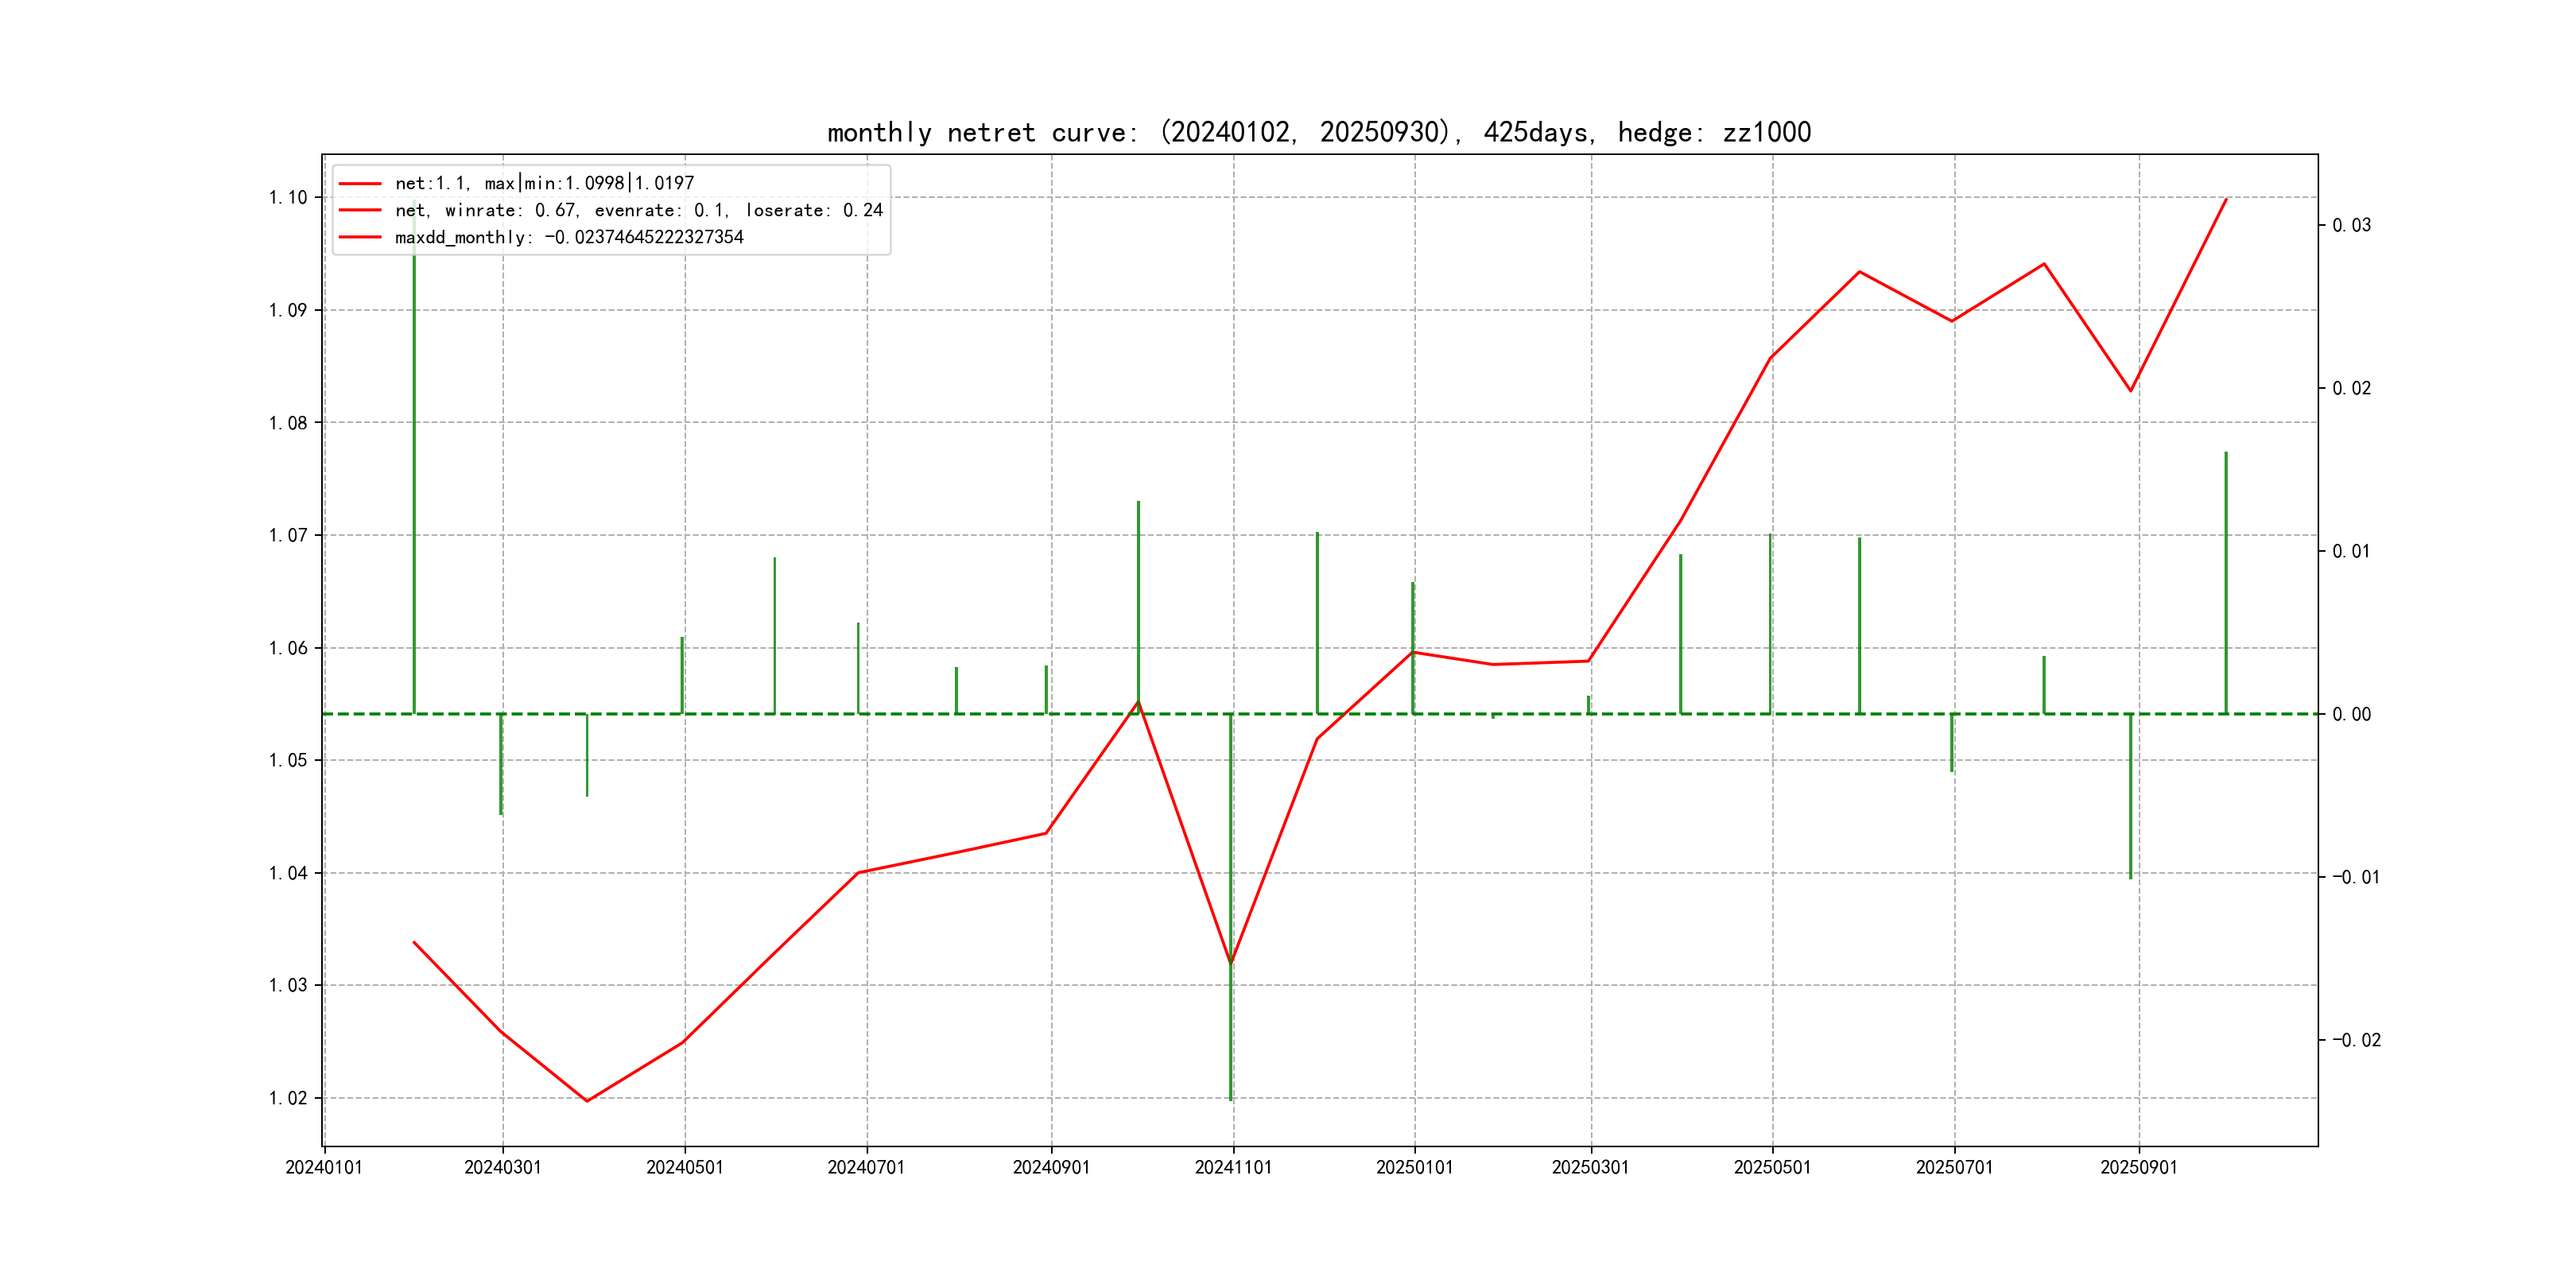The width and height of the screenshot is (2576, 1288).
Task: Click the 20241101 x-axis tick label
Action: click(x=1233, y=1167)
